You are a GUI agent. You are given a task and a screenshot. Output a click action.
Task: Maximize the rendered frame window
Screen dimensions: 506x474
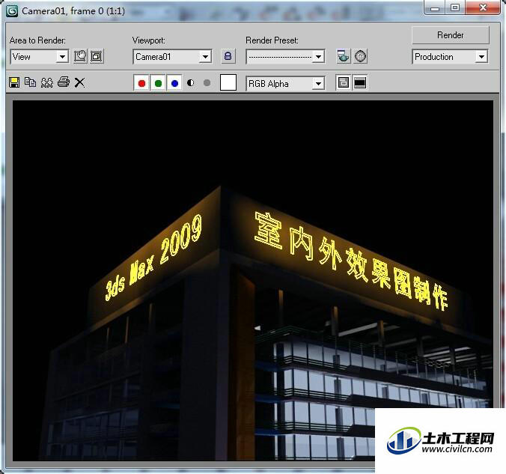(455, 7)
